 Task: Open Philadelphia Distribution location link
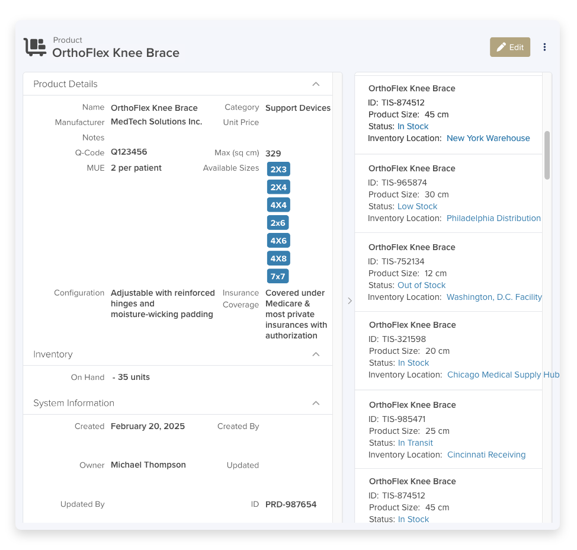[493, 218]
